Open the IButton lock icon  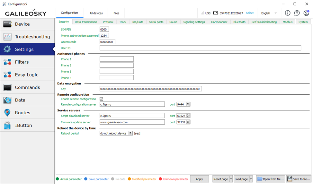(7, 126)
